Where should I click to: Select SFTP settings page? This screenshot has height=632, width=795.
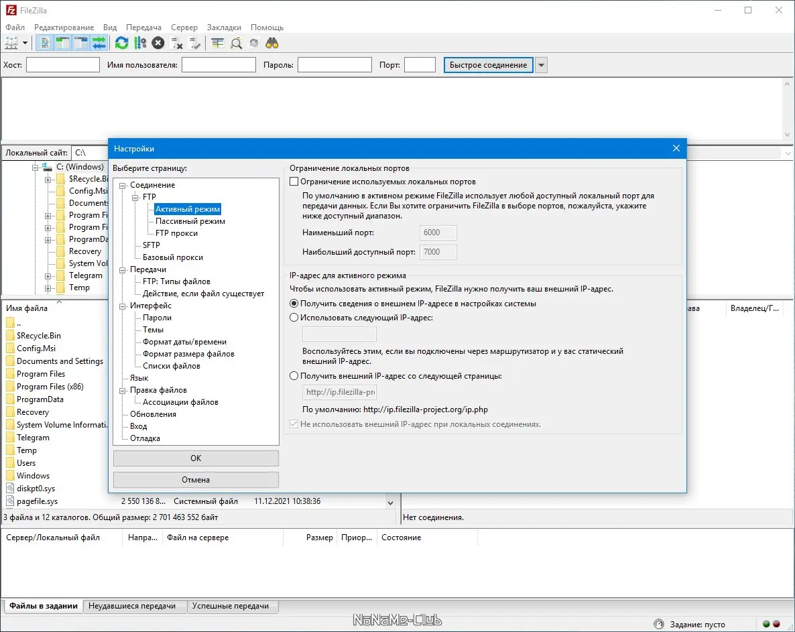[151, 245]
